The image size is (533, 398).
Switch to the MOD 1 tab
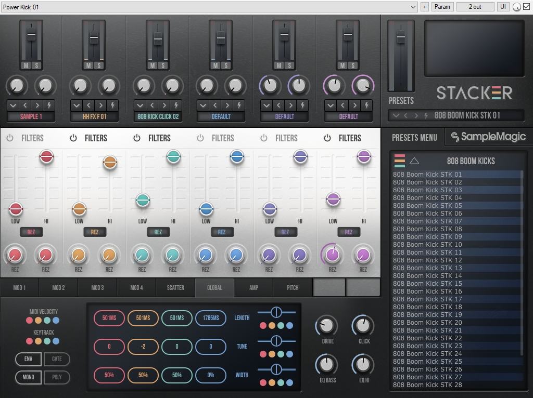click(19, 288)
